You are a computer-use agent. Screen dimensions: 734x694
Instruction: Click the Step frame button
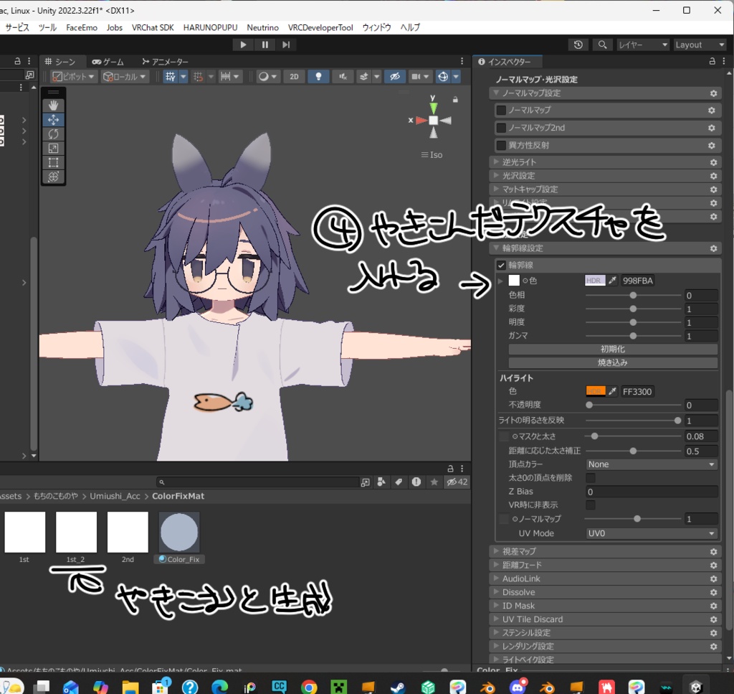coord(286,44)
